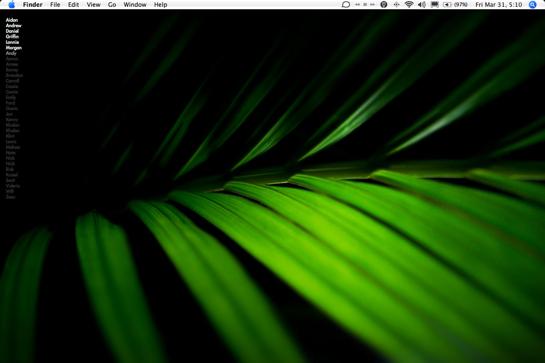Select buddy Morgan in the contact list
Image resolution: width=545 pixels, height=363 pixels.
14,48
